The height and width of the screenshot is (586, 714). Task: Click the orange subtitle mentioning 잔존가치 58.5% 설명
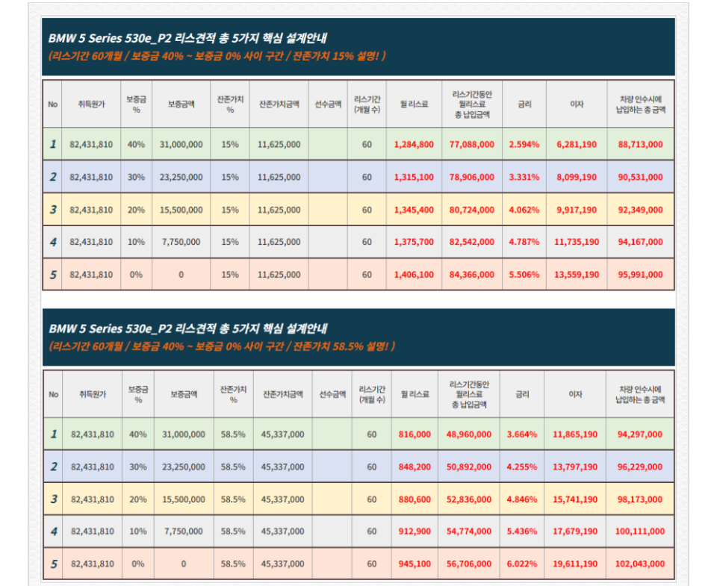tap(223, 346)
